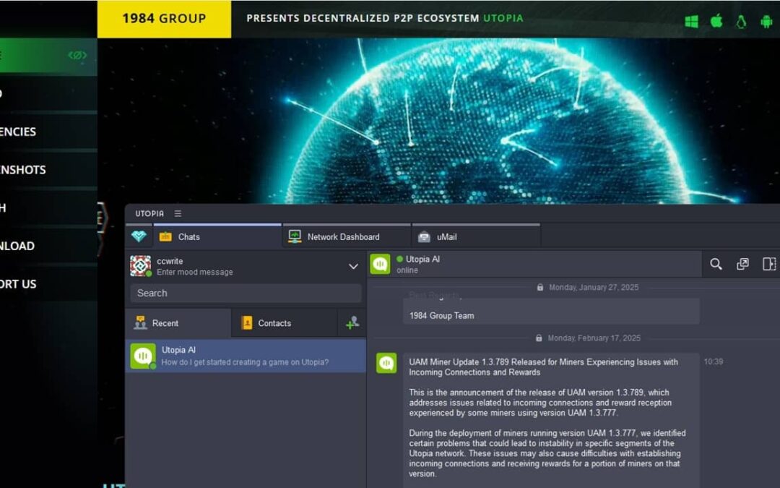The width and height of the screenshot is (780, 488).
Task: Open the side panel icon in chat header
Action: [x=770, y=265]
